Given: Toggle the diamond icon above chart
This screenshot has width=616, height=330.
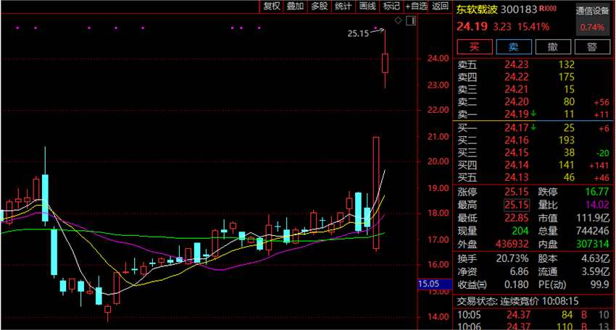Looking at the screenshot, I should click(398, 20).
